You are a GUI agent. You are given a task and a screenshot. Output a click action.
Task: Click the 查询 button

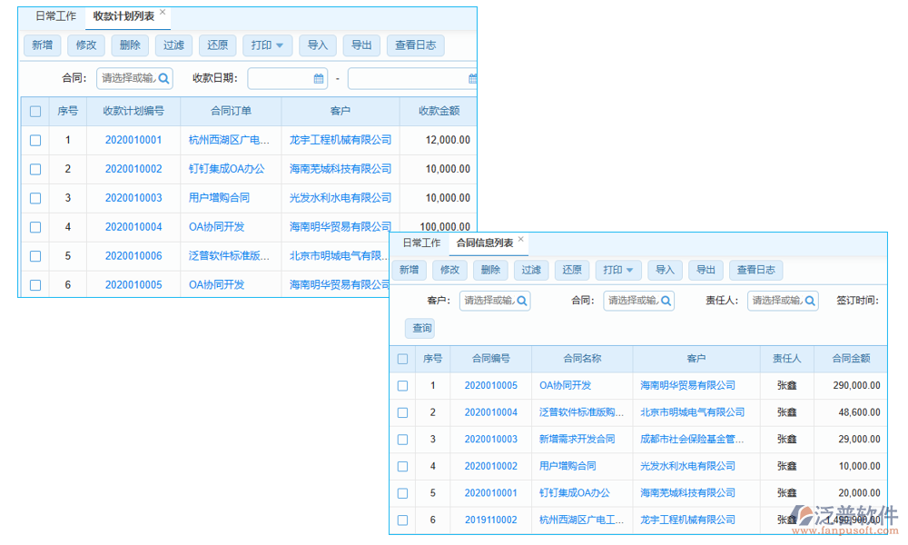click(x=420, y=329)
